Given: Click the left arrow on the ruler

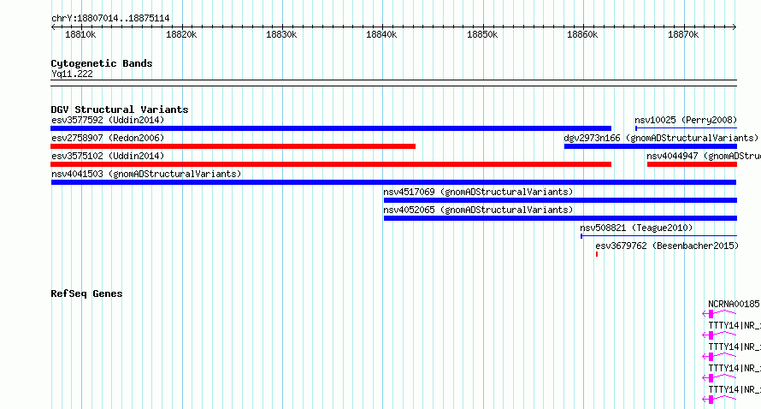Looking at the screenshot, I should pos(53,27).
